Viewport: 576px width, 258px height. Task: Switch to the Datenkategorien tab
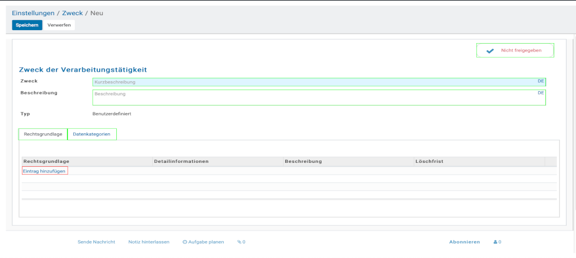pos(92,134)
